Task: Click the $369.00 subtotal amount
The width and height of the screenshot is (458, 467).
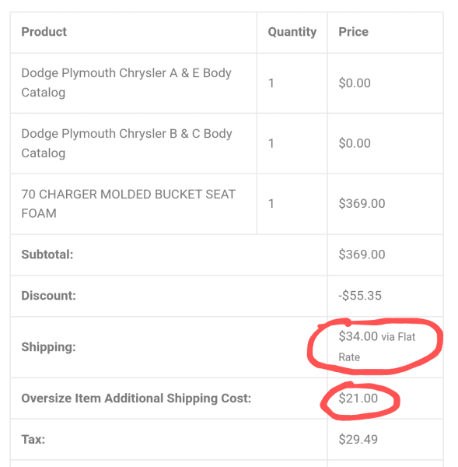Action: coord(362,255)
